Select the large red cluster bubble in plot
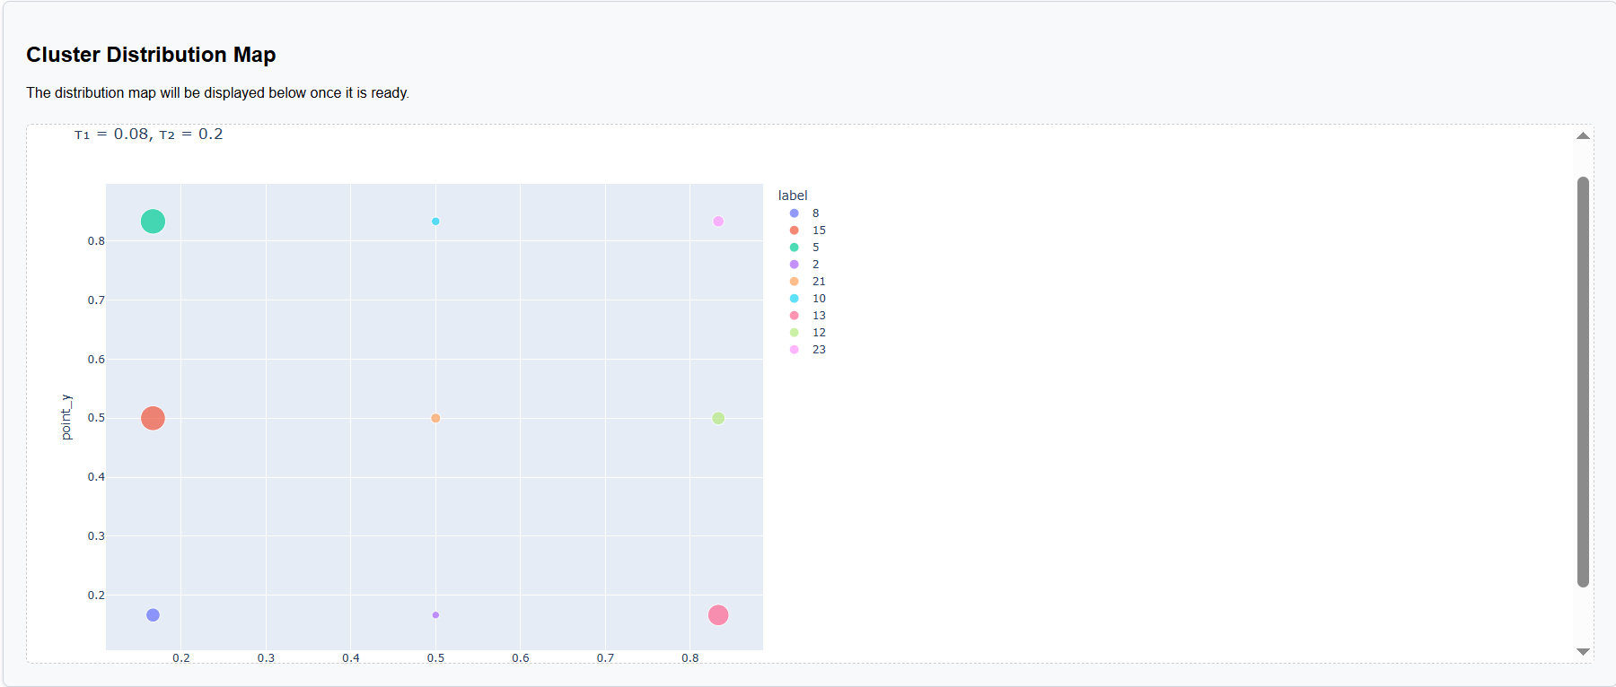Image resolution: width=1616 pixels, height=687 pixels. coord(153,419)
